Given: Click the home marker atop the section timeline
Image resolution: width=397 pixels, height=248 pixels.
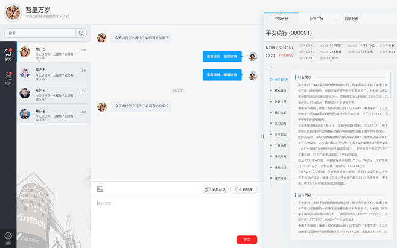Looking at the screenshot, I should pyautogui.click(x=271, y=67).
